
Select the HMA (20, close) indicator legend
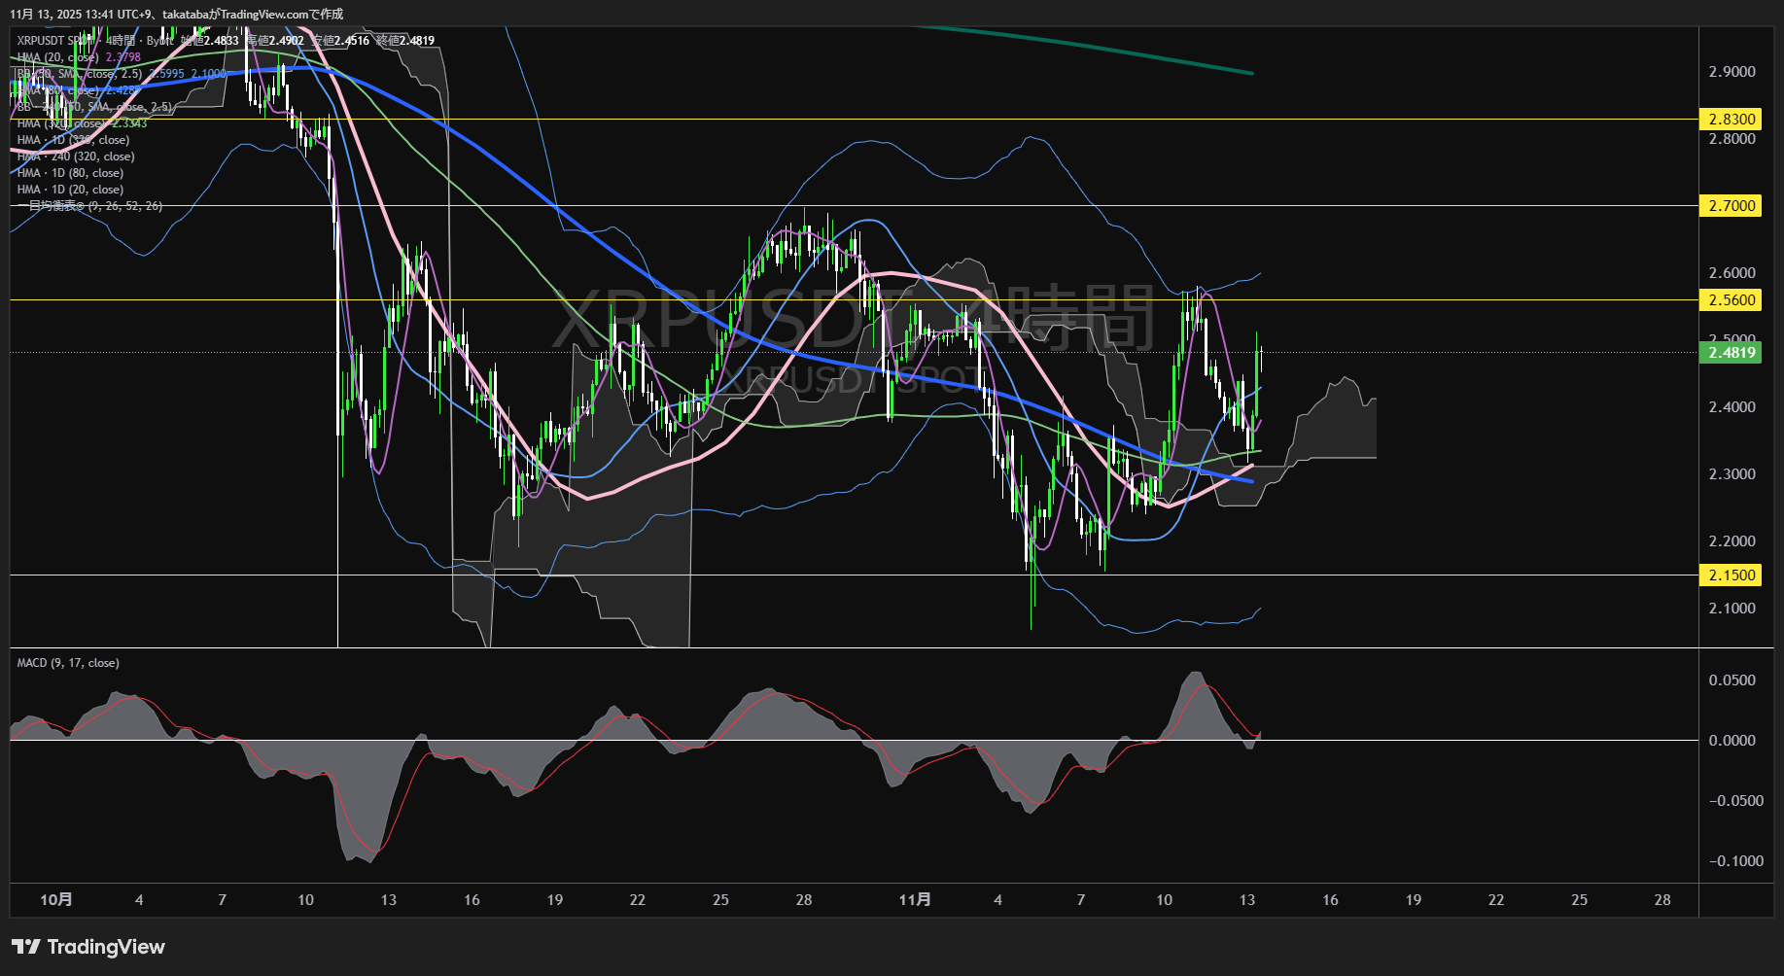pos(57,57)
